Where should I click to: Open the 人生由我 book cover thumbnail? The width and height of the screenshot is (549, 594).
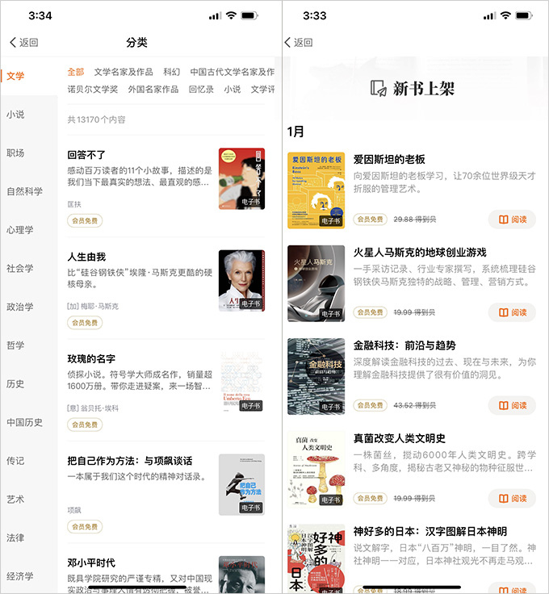(241, 281)
